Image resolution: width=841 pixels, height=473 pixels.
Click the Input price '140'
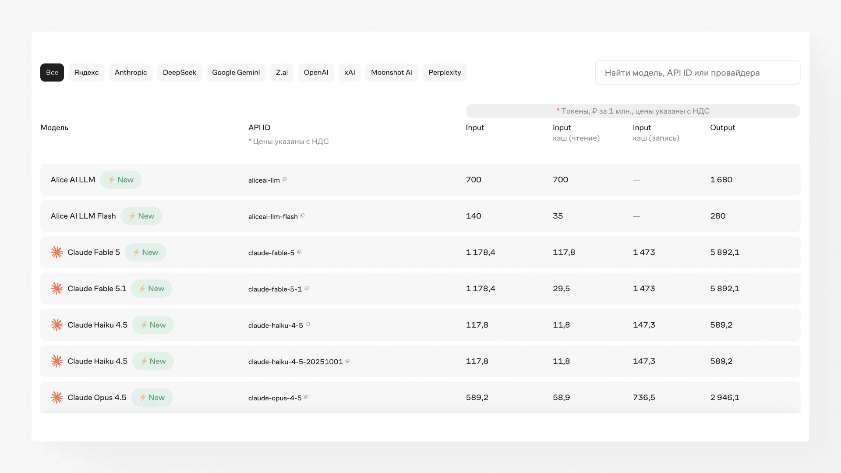[474, 216]
